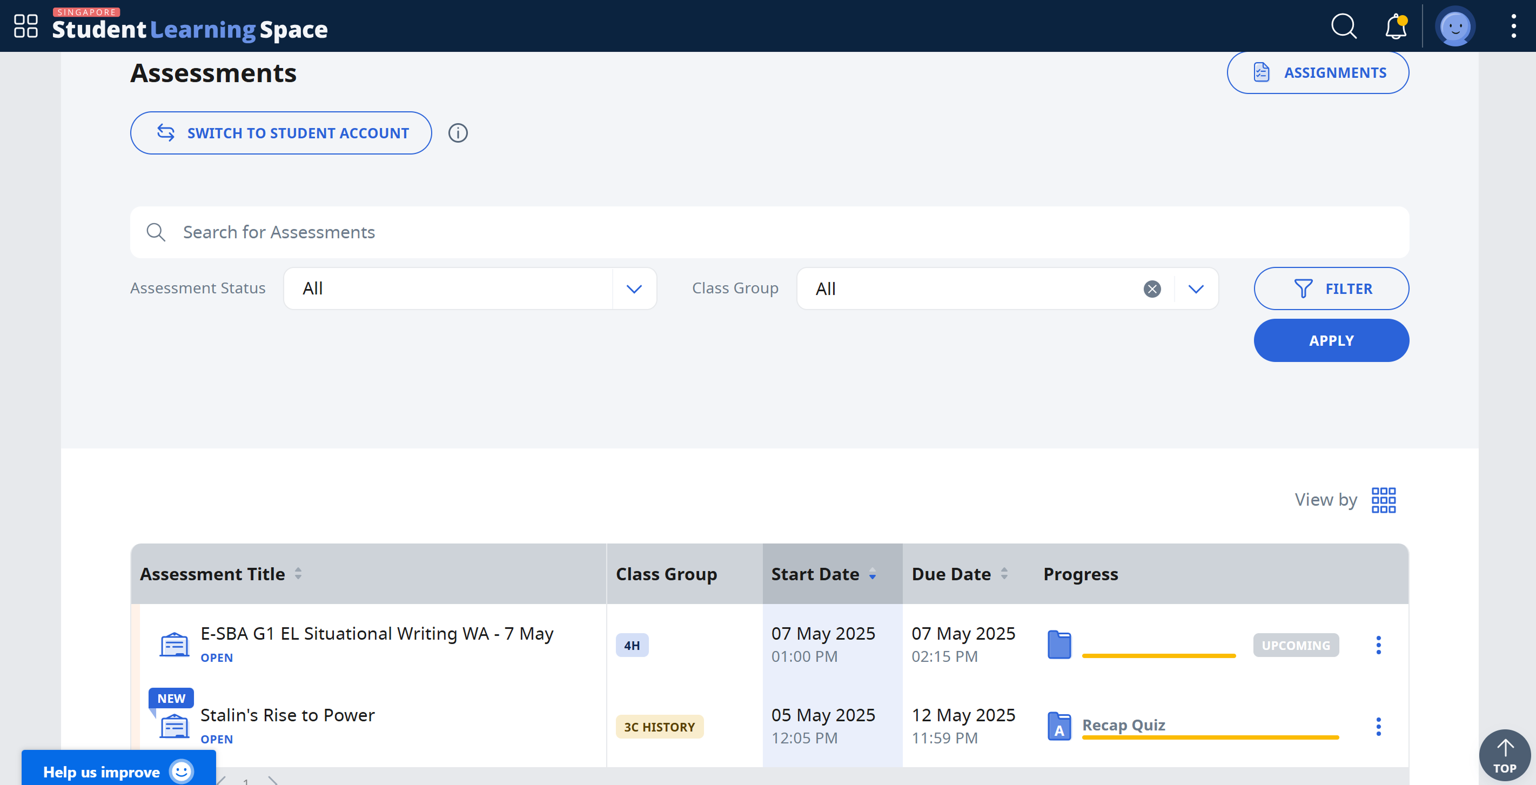Open the notifications bell

tap(1396, 27)
